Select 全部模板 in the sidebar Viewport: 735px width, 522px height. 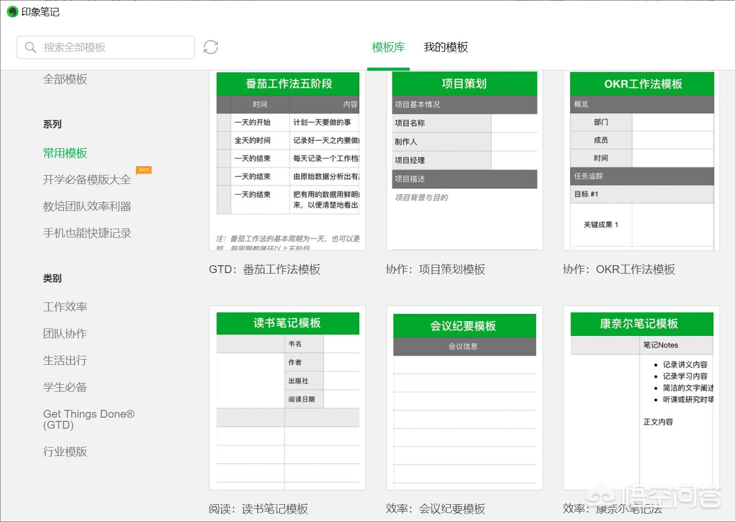click(65, 79)
